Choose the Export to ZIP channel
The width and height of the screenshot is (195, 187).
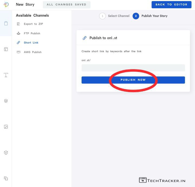click(x=33, y=24)
